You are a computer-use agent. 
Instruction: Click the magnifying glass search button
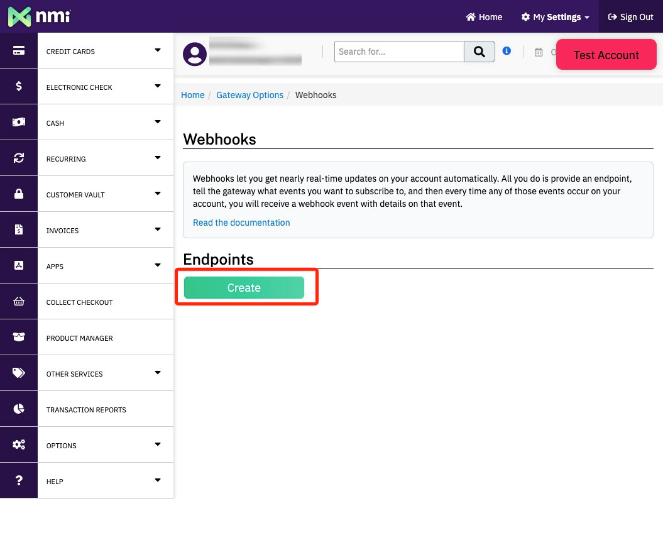click(479, 52)
